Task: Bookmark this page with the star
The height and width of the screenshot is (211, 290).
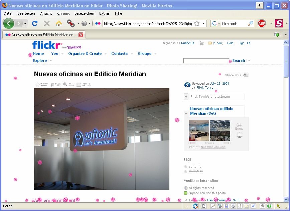Action: click(x=197, y=23)
